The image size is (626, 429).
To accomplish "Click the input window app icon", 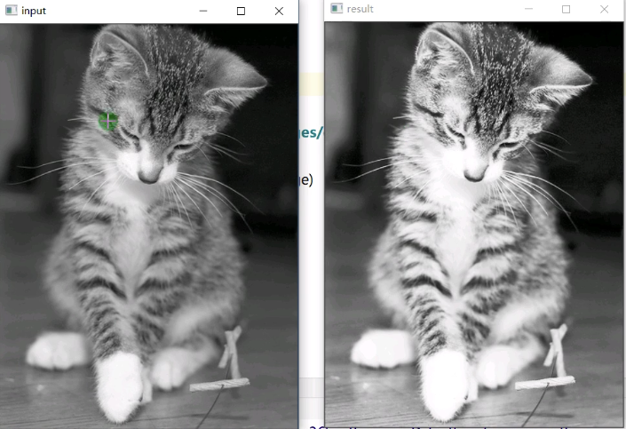I will coord(12,11).
